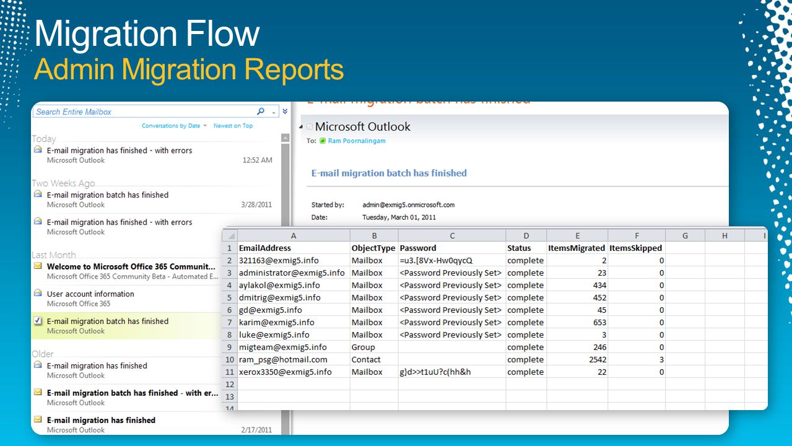792x446 pixels.
Task: Click the Conversations by Date label
Action: point(171,126)
